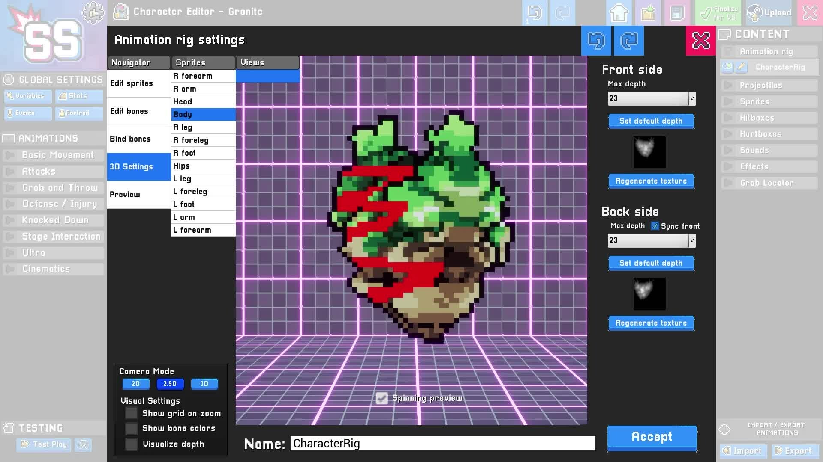Click the Front side Max depth stepper arrows
The image size is (823, 462).
692,98
